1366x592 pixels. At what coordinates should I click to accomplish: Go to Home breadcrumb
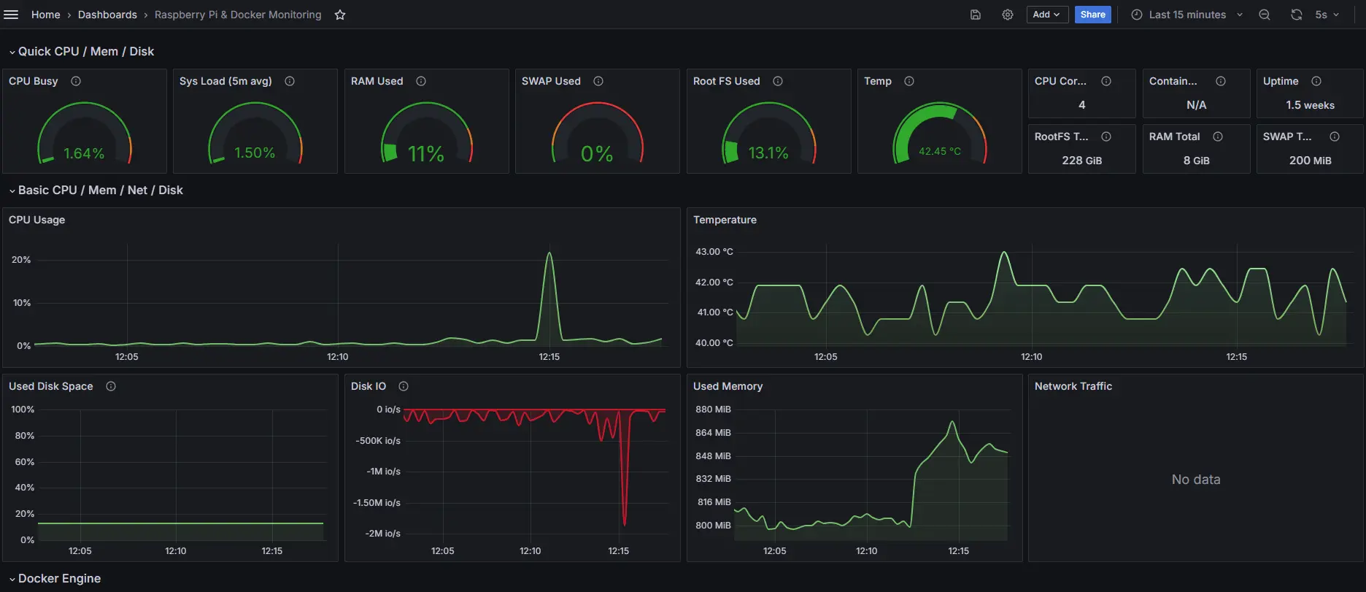coord(46,15)
